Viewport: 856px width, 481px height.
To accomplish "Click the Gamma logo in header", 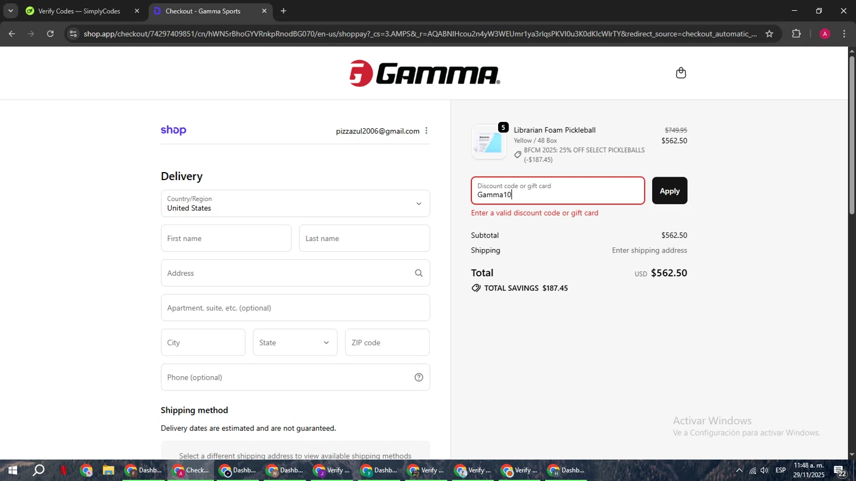I will click(x=425, y=74).
